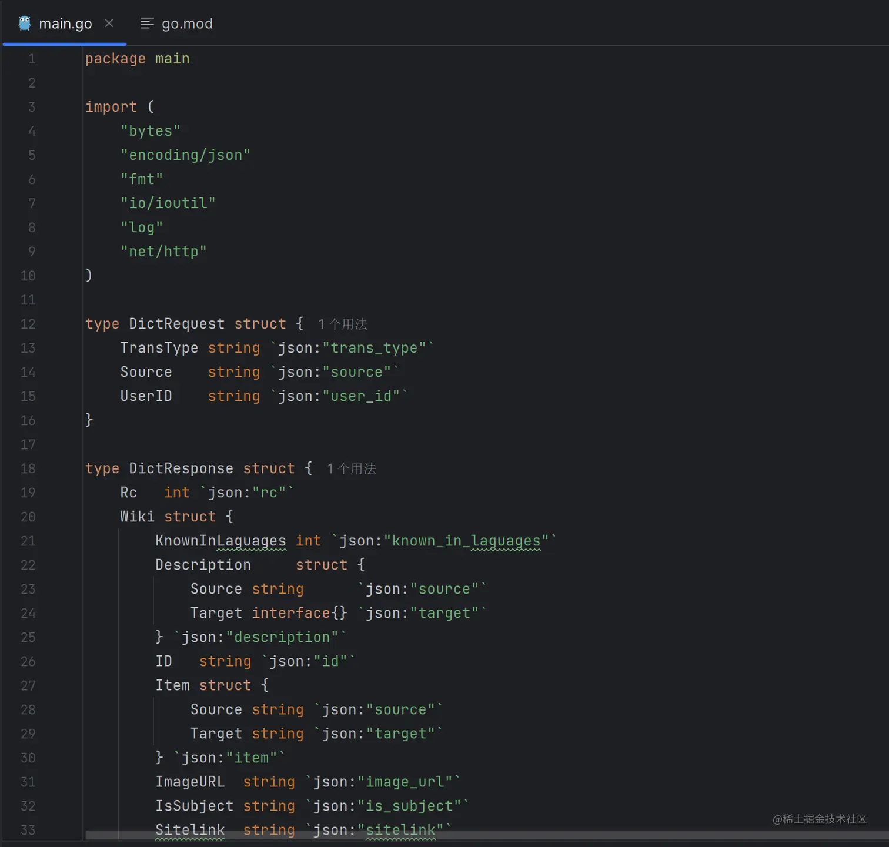The width and height of the screenshot is (889, 847).
Task: Click the go.mod file type icon
Action: pos(147,24)
